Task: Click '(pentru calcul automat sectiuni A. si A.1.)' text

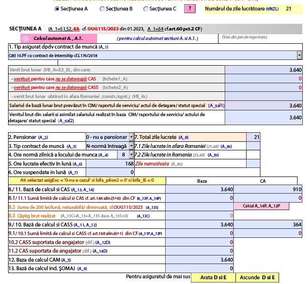Action: pos(158,39)
